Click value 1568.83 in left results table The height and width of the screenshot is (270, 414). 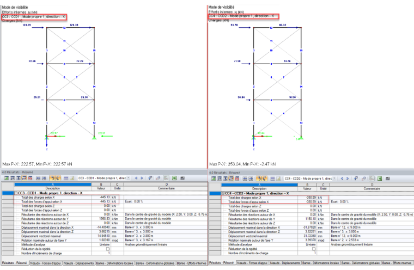tap(105, 219)
